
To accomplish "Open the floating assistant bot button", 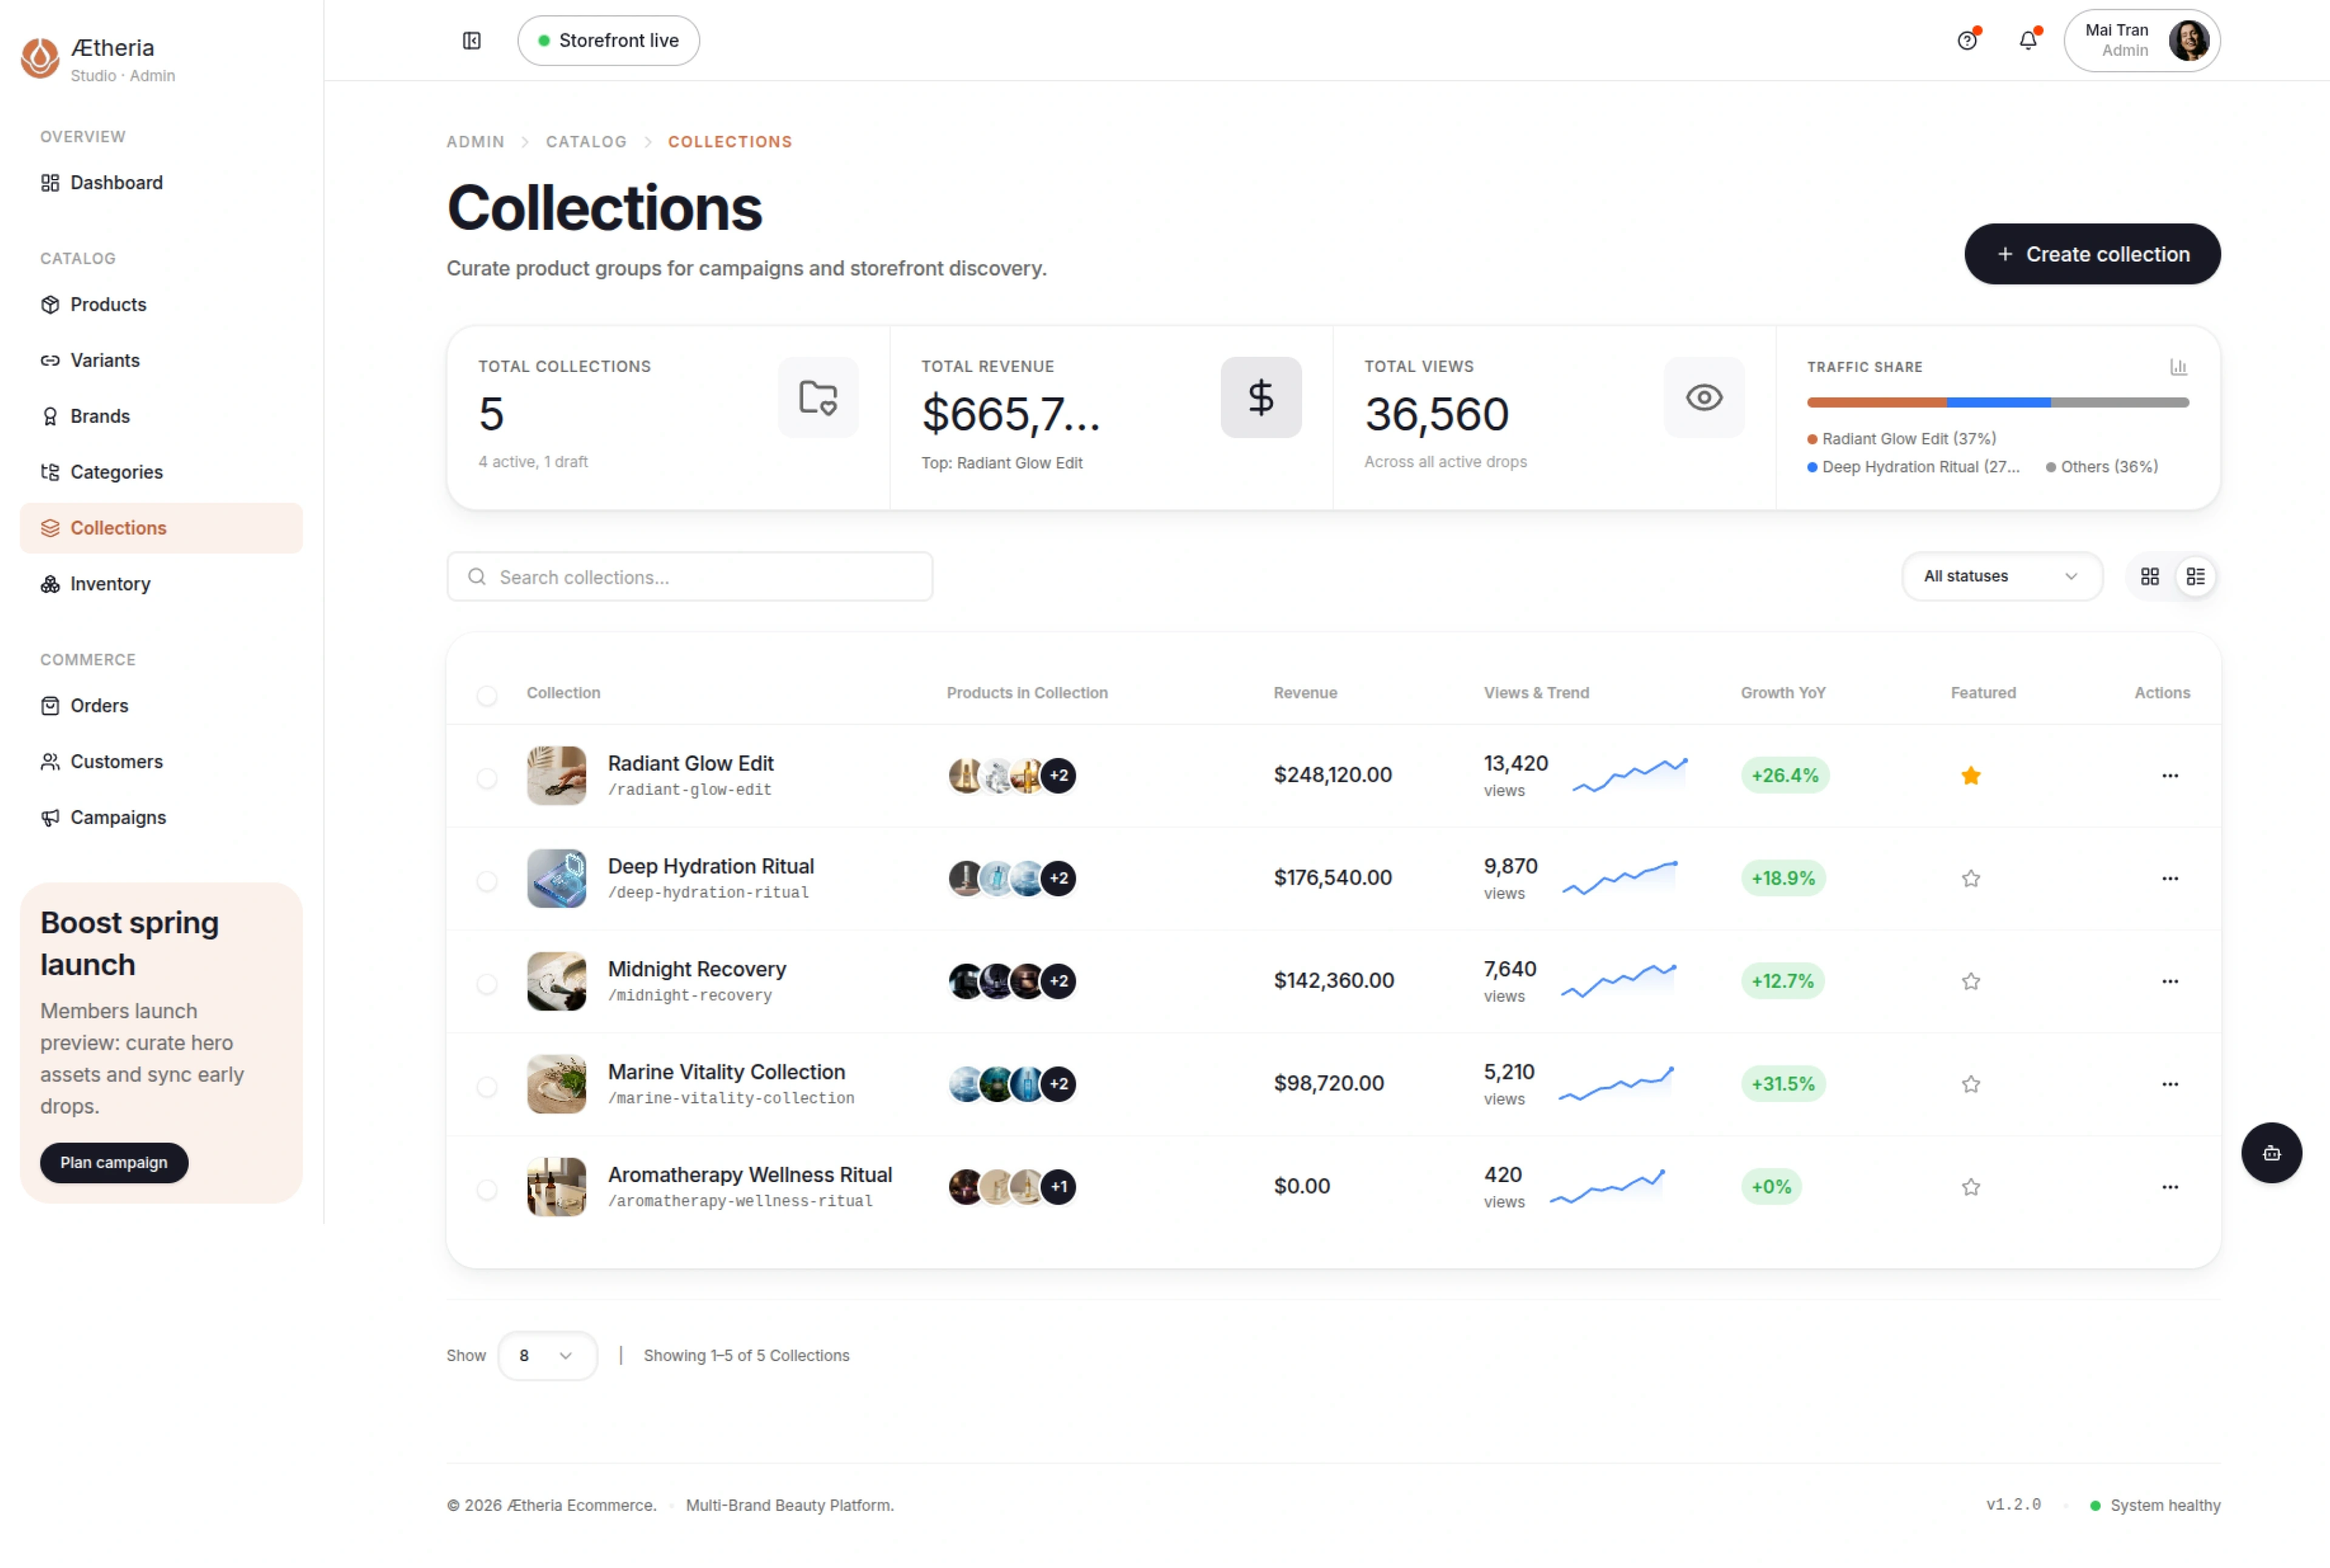I will coord(2271,1153).
